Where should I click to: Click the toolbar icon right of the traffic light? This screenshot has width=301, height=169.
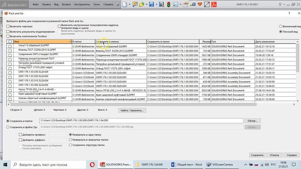coord(175,4)
